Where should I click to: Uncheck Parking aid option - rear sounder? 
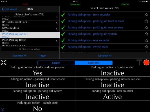coord(63,40)
